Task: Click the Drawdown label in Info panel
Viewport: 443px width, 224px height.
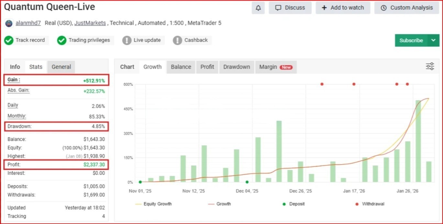Action: [19, 126]
